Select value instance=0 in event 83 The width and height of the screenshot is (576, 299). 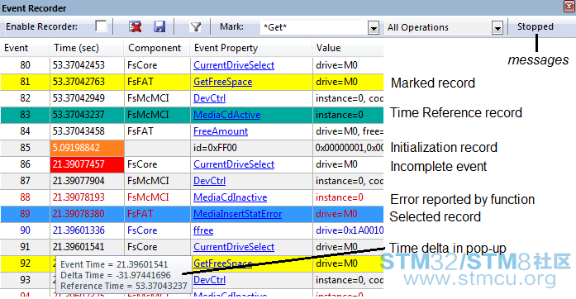pyautogui.click(x=339, y=115)
